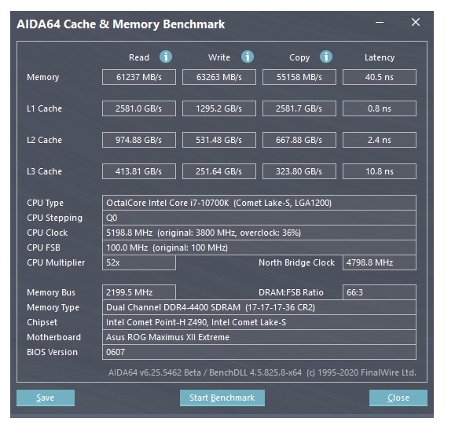Select the Memory Read result field
The image size is (455, 429).
[x=139, y=77]
